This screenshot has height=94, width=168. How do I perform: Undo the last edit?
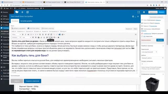(x=54, y=34)
